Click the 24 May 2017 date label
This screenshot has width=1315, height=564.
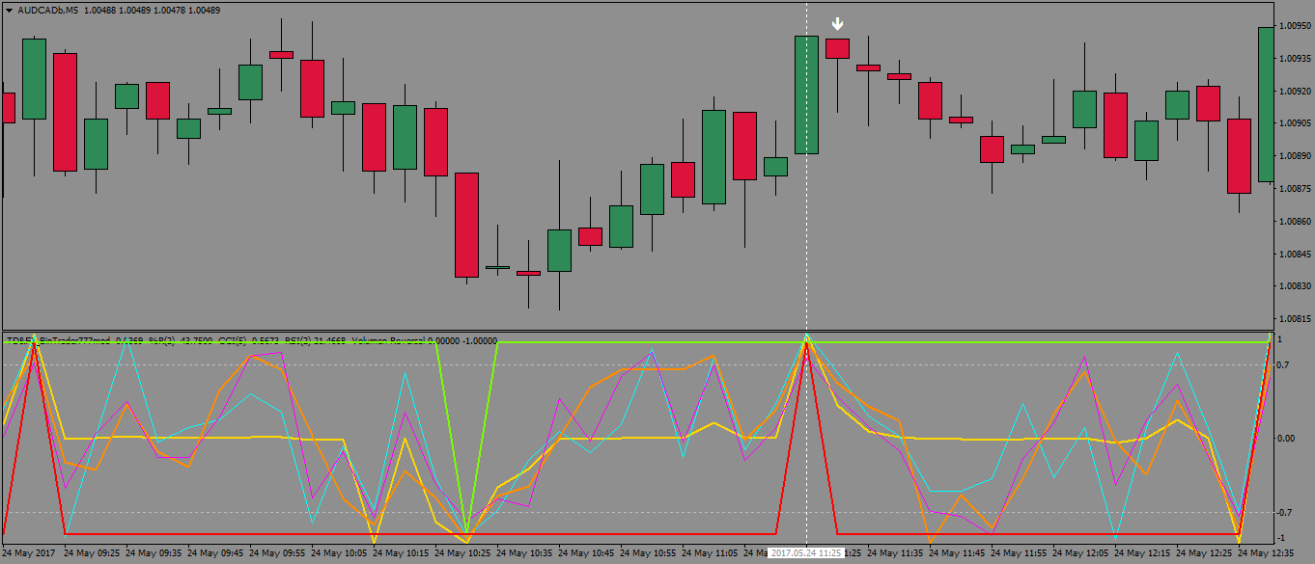[x=31, y=553]
